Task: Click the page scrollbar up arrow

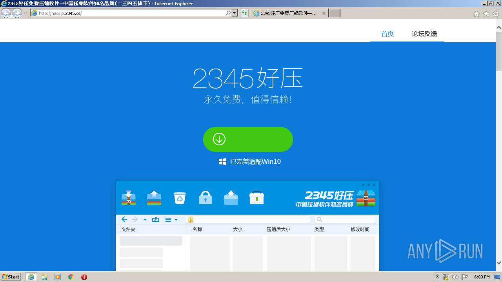Action: (499, 27)
